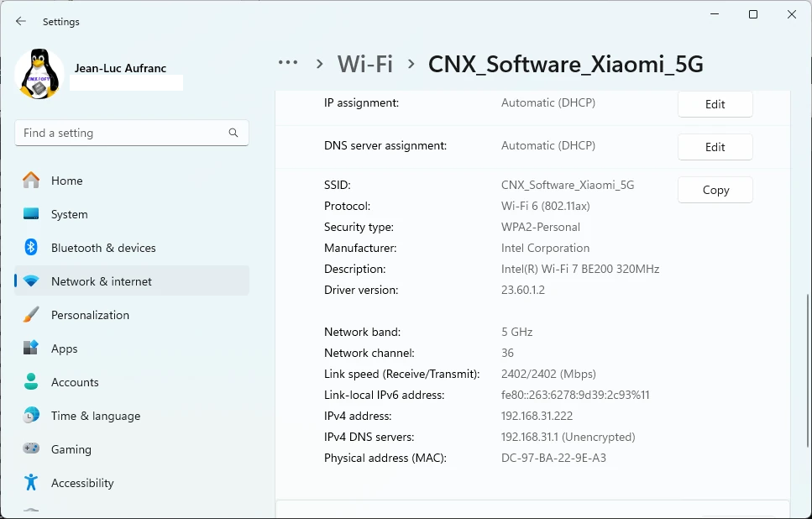The image size is (812, 519).
Task: Copy the network properties
Action: (715, 190)
